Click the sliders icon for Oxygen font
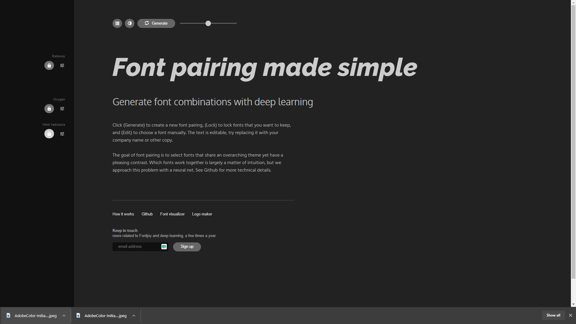The image size is (576, 324). [62, 108]
